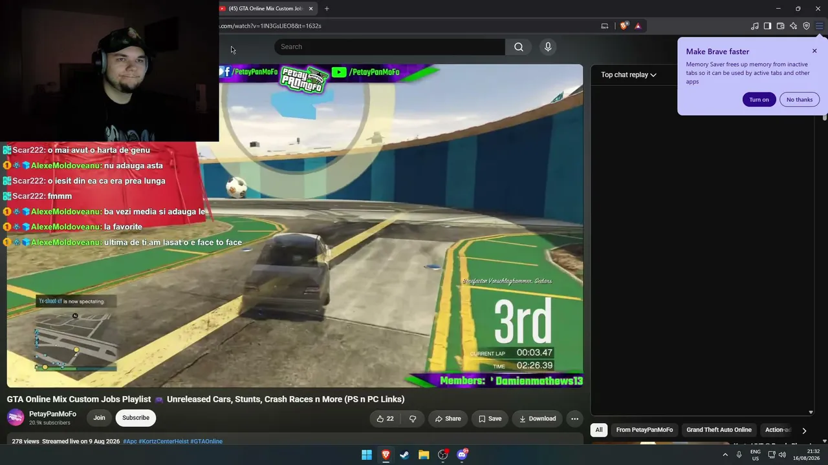
Task: Click the '278 views' video info text
Action: (x=26, y=442)
